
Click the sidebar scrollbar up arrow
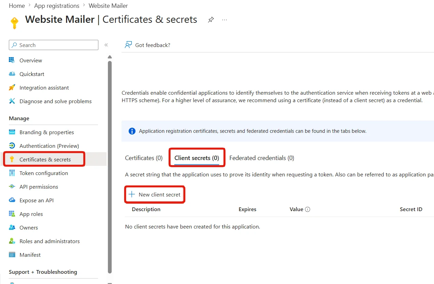pos(110,57)
